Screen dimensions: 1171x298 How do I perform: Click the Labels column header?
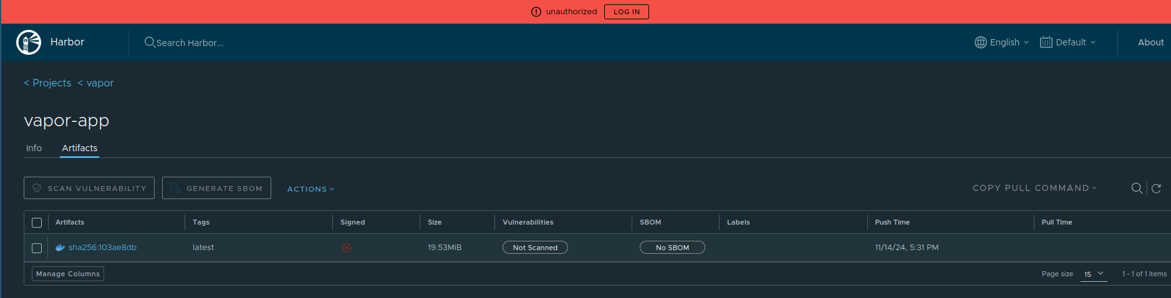(738, 222)
